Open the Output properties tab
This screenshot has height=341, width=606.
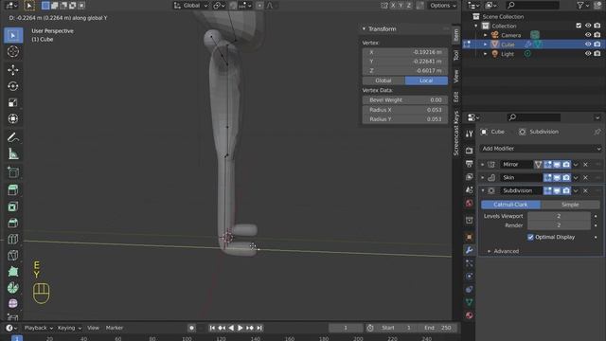pyautogui.click(x=470, y=164)
